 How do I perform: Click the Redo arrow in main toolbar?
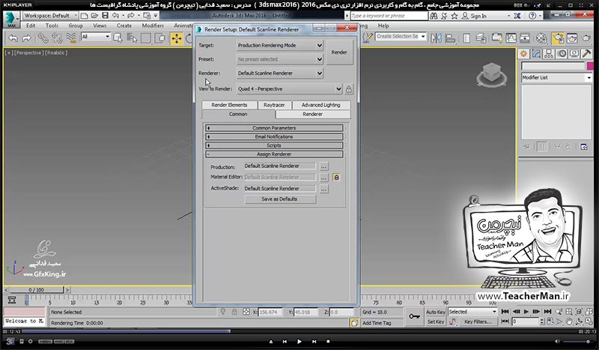26,38
